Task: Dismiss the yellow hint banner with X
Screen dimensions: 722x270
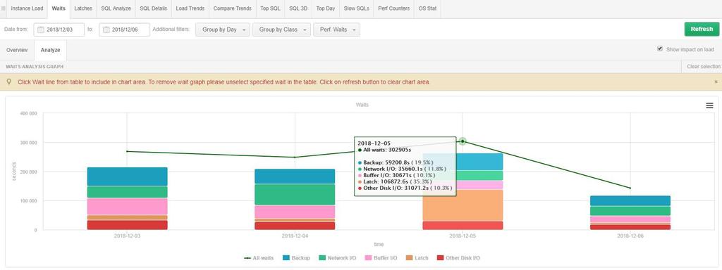Action: (x=716, y=82)
